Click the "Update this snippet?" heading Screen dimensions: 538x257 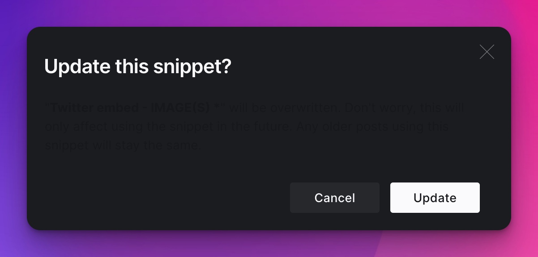pos(138,67)
